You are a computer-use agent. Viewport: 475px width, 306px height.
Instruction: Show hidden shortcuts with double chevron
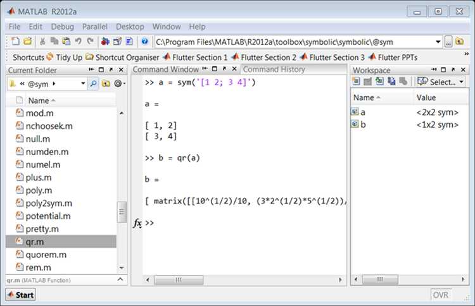pyautogui.click(x=467, y=54)
